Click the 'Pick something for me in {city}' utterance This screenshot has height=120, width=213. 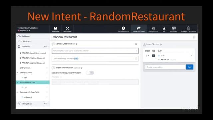click(95, 59)
